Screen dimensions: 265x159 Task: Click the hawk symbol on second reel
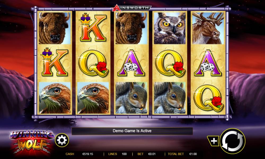93,98
